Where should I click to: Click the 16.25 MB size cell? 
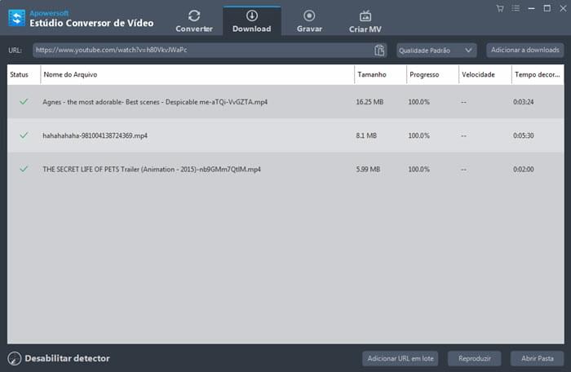370,102
